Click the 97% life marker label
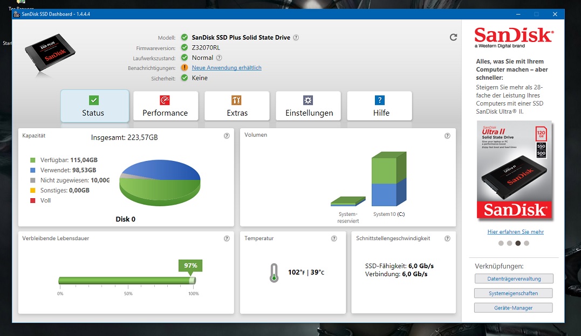 (x=190, y=265)
